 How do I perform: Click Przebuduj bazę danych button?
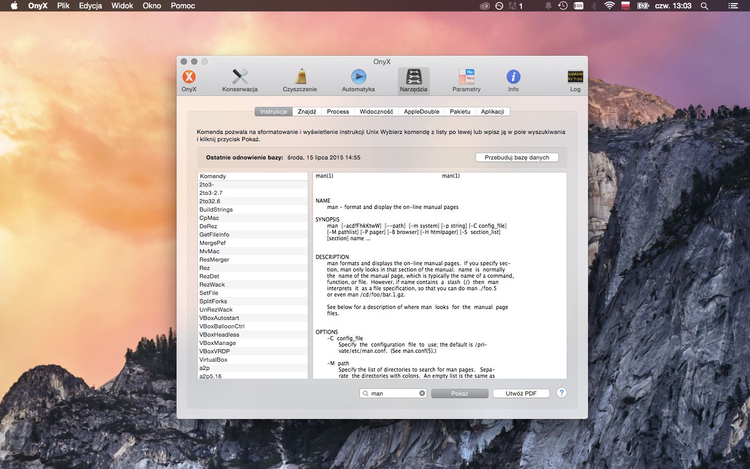(x=517, y=157)
